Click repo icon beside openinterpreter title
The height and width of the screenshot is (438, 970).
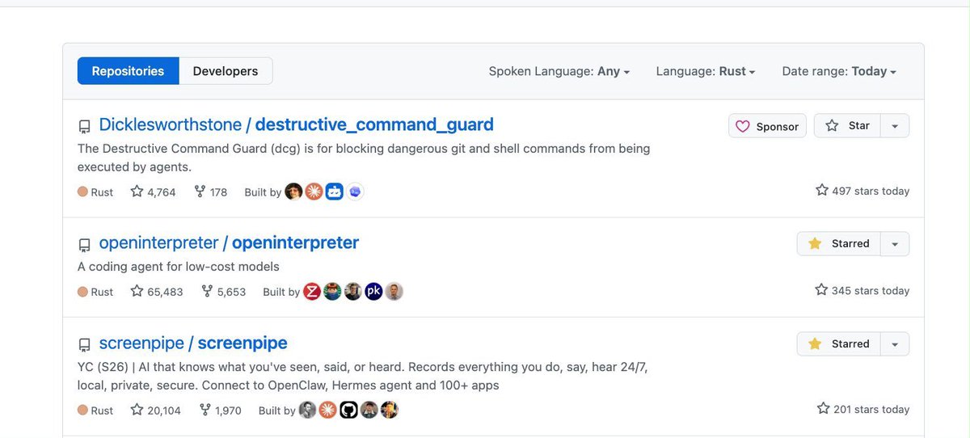[84, 245]
